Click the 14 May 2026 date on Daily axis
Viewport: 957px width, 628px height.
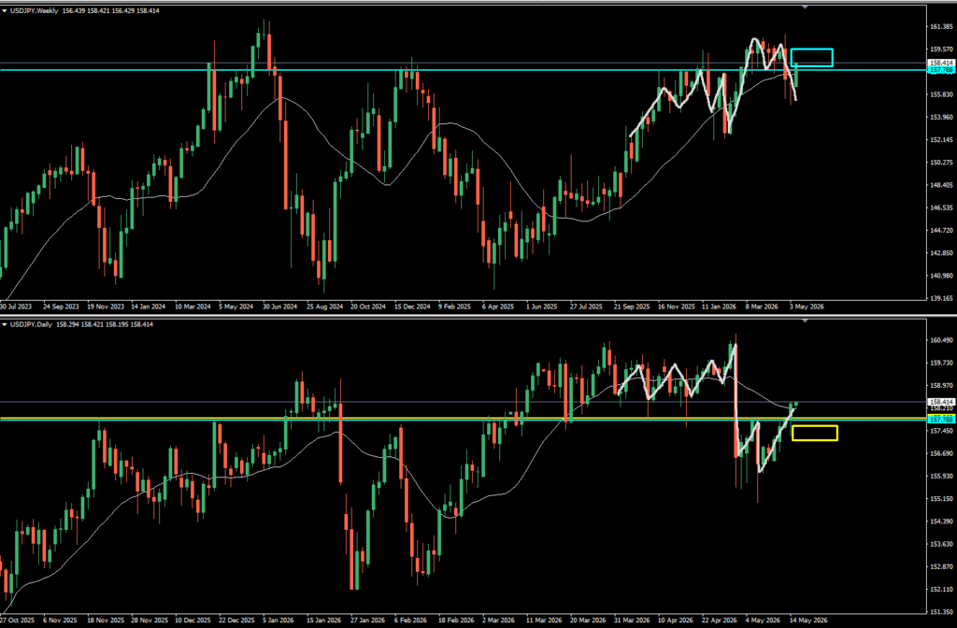point(808,621)
